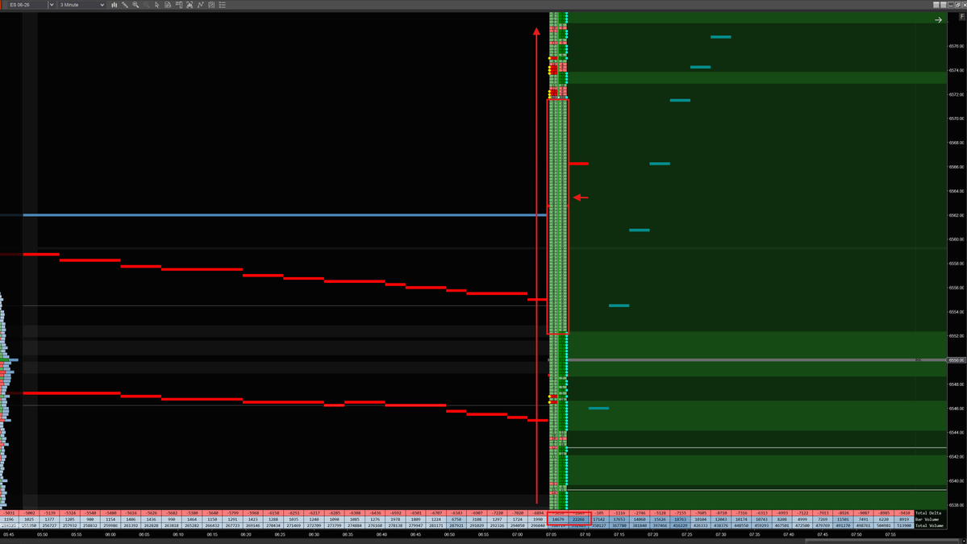
Task: Click the 6538.00 price axis label
Action: [957, 505]
